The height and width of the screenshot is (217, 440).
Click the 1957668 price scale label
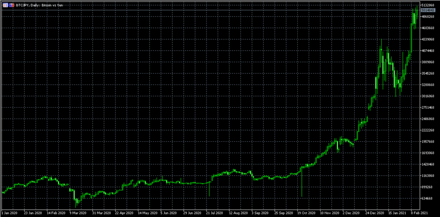pos(428,142)
